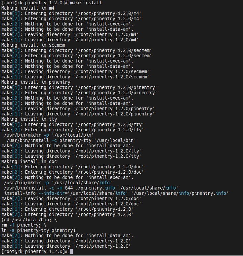Click the '/usr/bin/mkdir -p /usr/local/share/info' line
Image resolution: width=243 pixels, height=256 pixels.
coord(58,183)
